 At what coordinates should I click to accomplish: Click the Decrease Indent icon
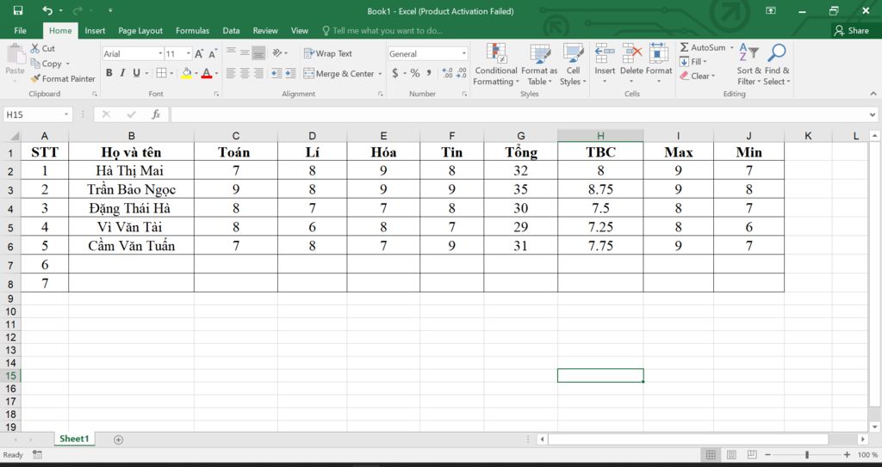[276, 73]
